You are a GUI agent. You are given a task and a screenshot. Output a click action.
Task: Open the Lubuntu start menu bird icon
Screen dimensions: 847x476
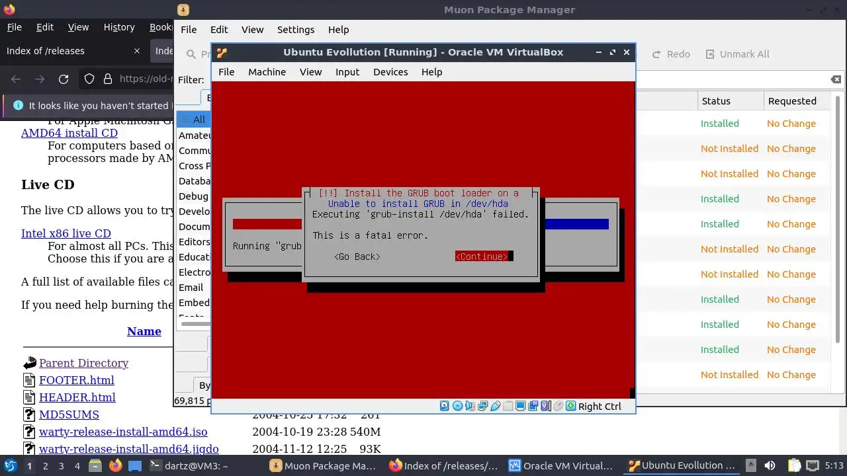click(10, 465)
